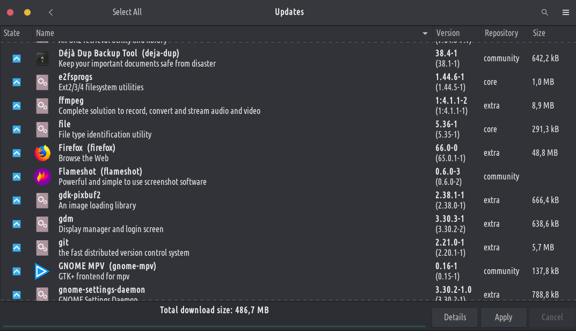The height and width of the screenshot is (331, 576).
Task: Open Name column sort dropdown arrow
Action: point(426,33)
